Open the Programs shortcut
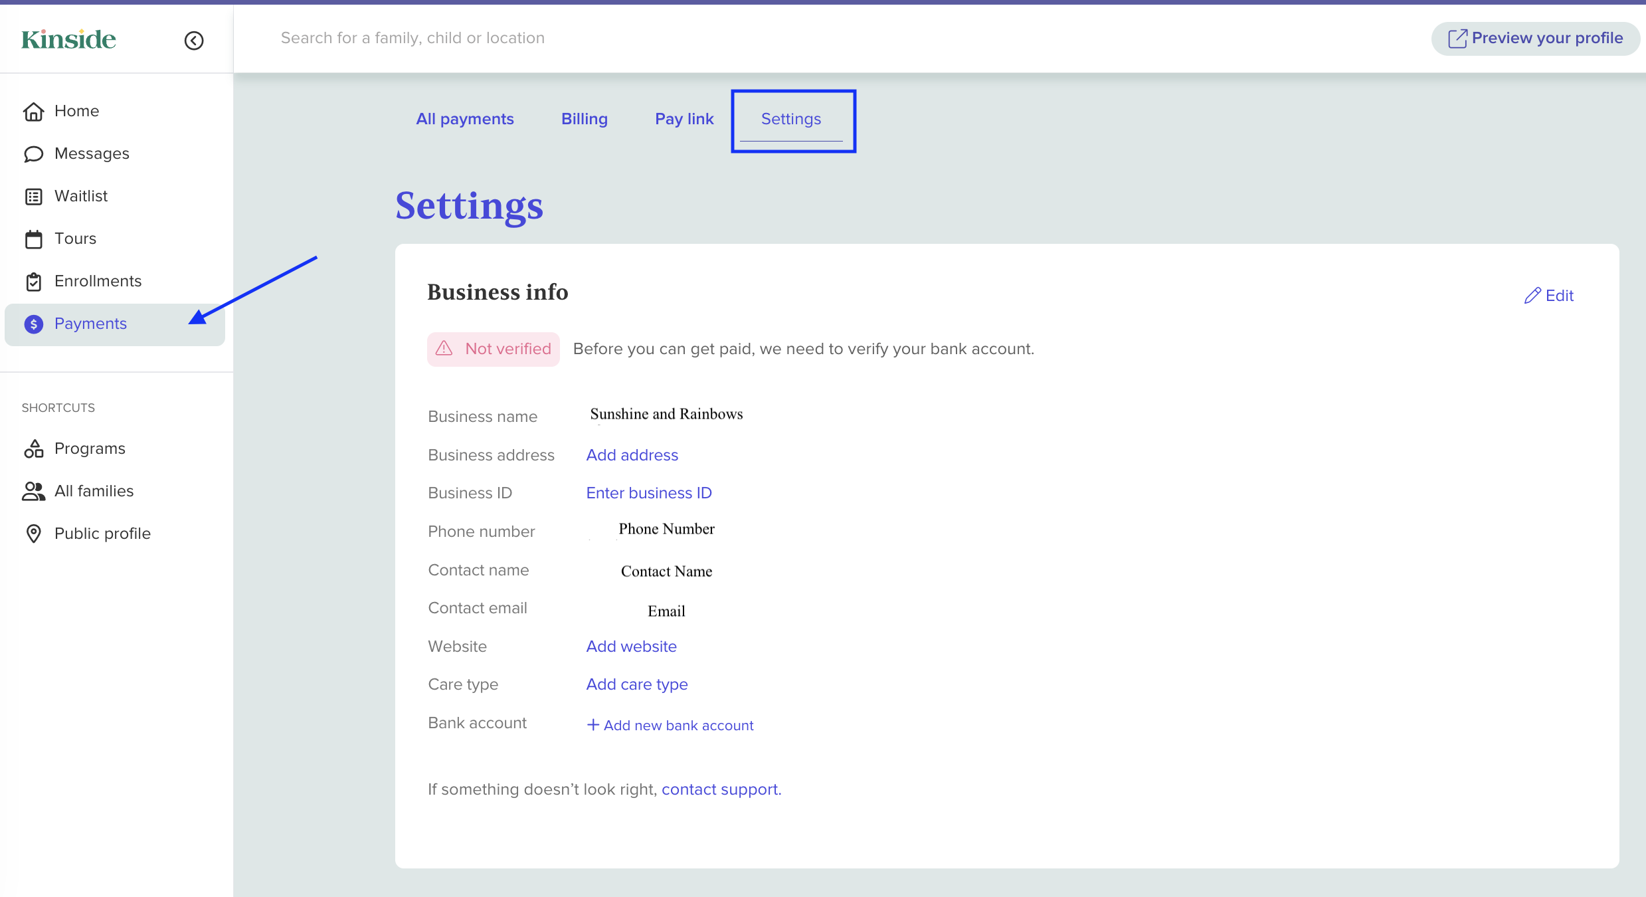The height and width of the screenshot is (897, 1646). click(x=115, y=448)
